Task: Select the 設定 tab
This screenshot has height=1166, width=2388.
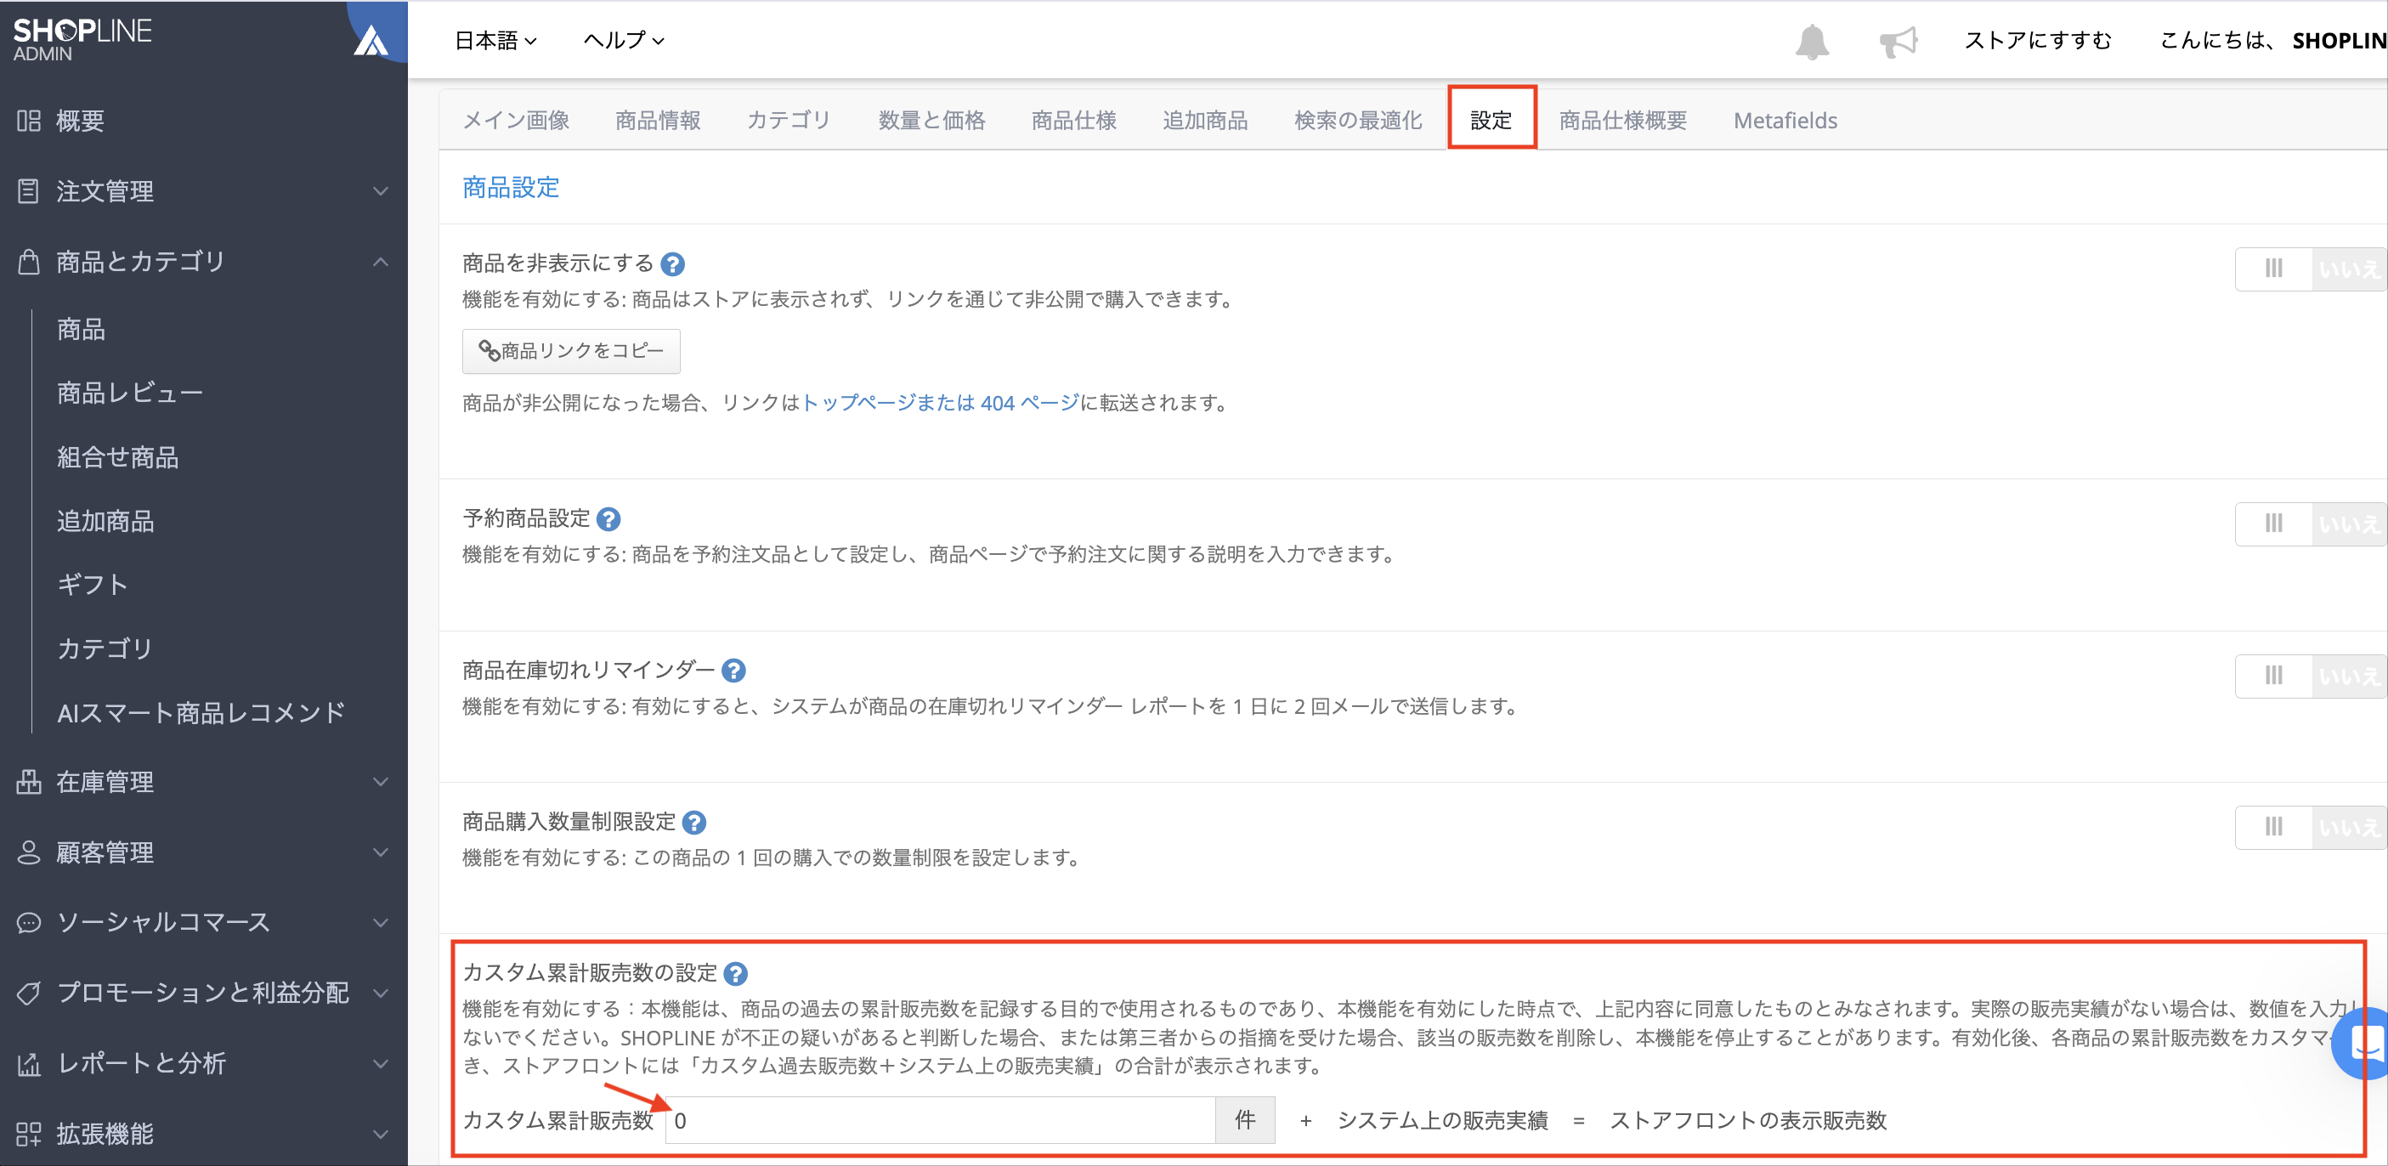Action: click(1491, 121)
